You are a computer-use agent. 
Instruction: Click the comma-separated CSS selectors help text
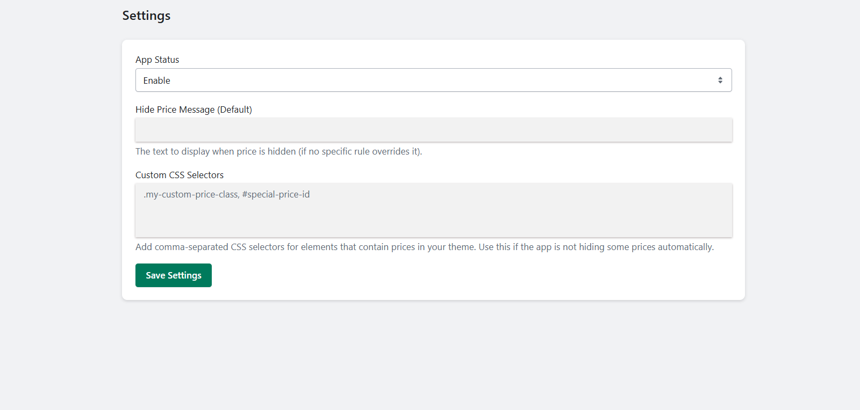tap(424, 247)
